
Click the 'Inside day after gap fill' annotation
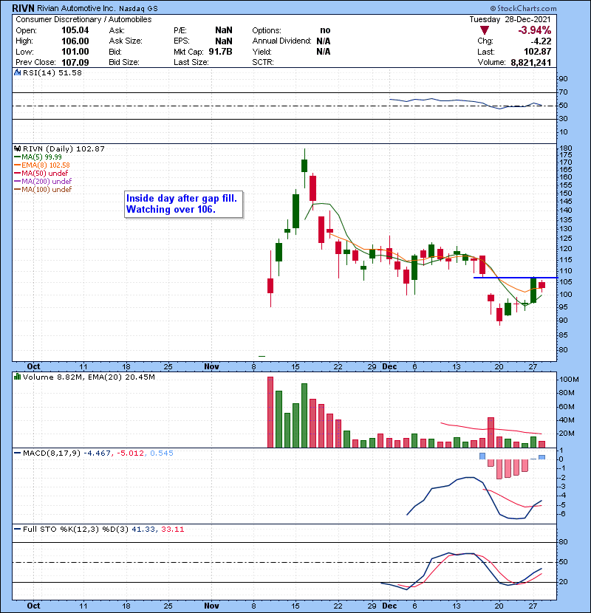(183, 204)
